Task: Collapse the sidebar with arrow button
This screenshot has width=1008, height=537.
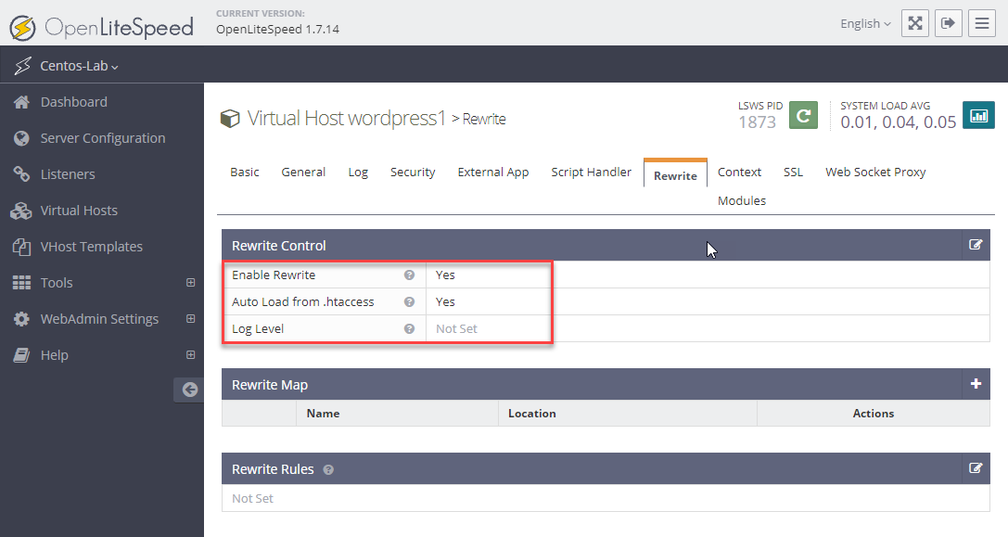Action: (x=189, y=390)
